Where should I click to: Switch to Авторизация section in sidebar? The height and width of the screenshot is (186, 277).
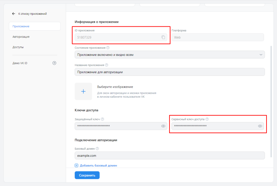pos(21,37)
